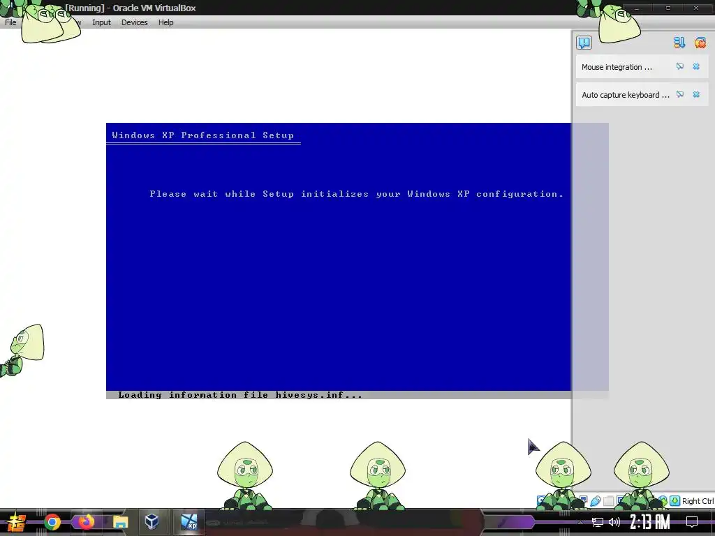
Task: Expand the Mouse integration message text
Action: pyautogui.click(x=617, y=67)
